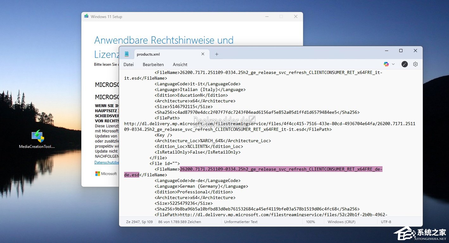Open the Datei menu
This screenshot has height=243, width=449.
[129, 64]
